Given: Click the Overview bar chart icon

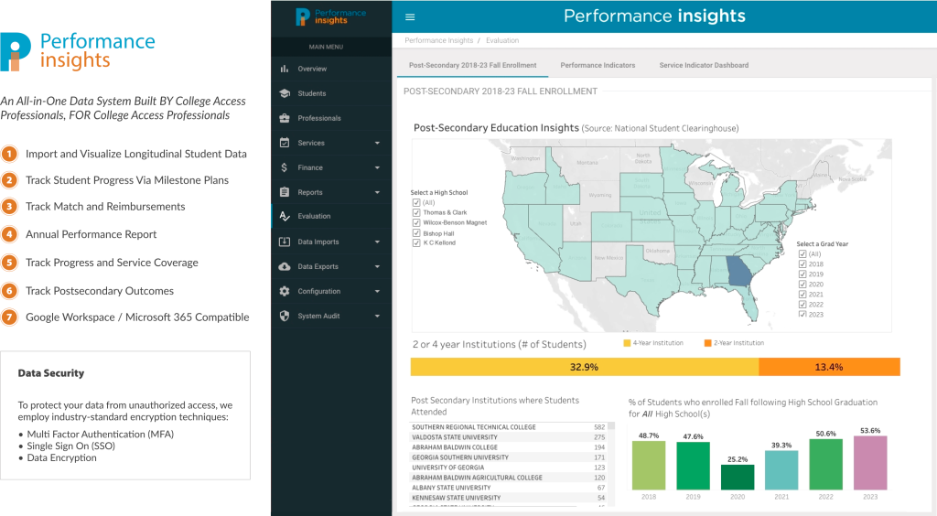Looking at the screenshot, I should (285, 69).
